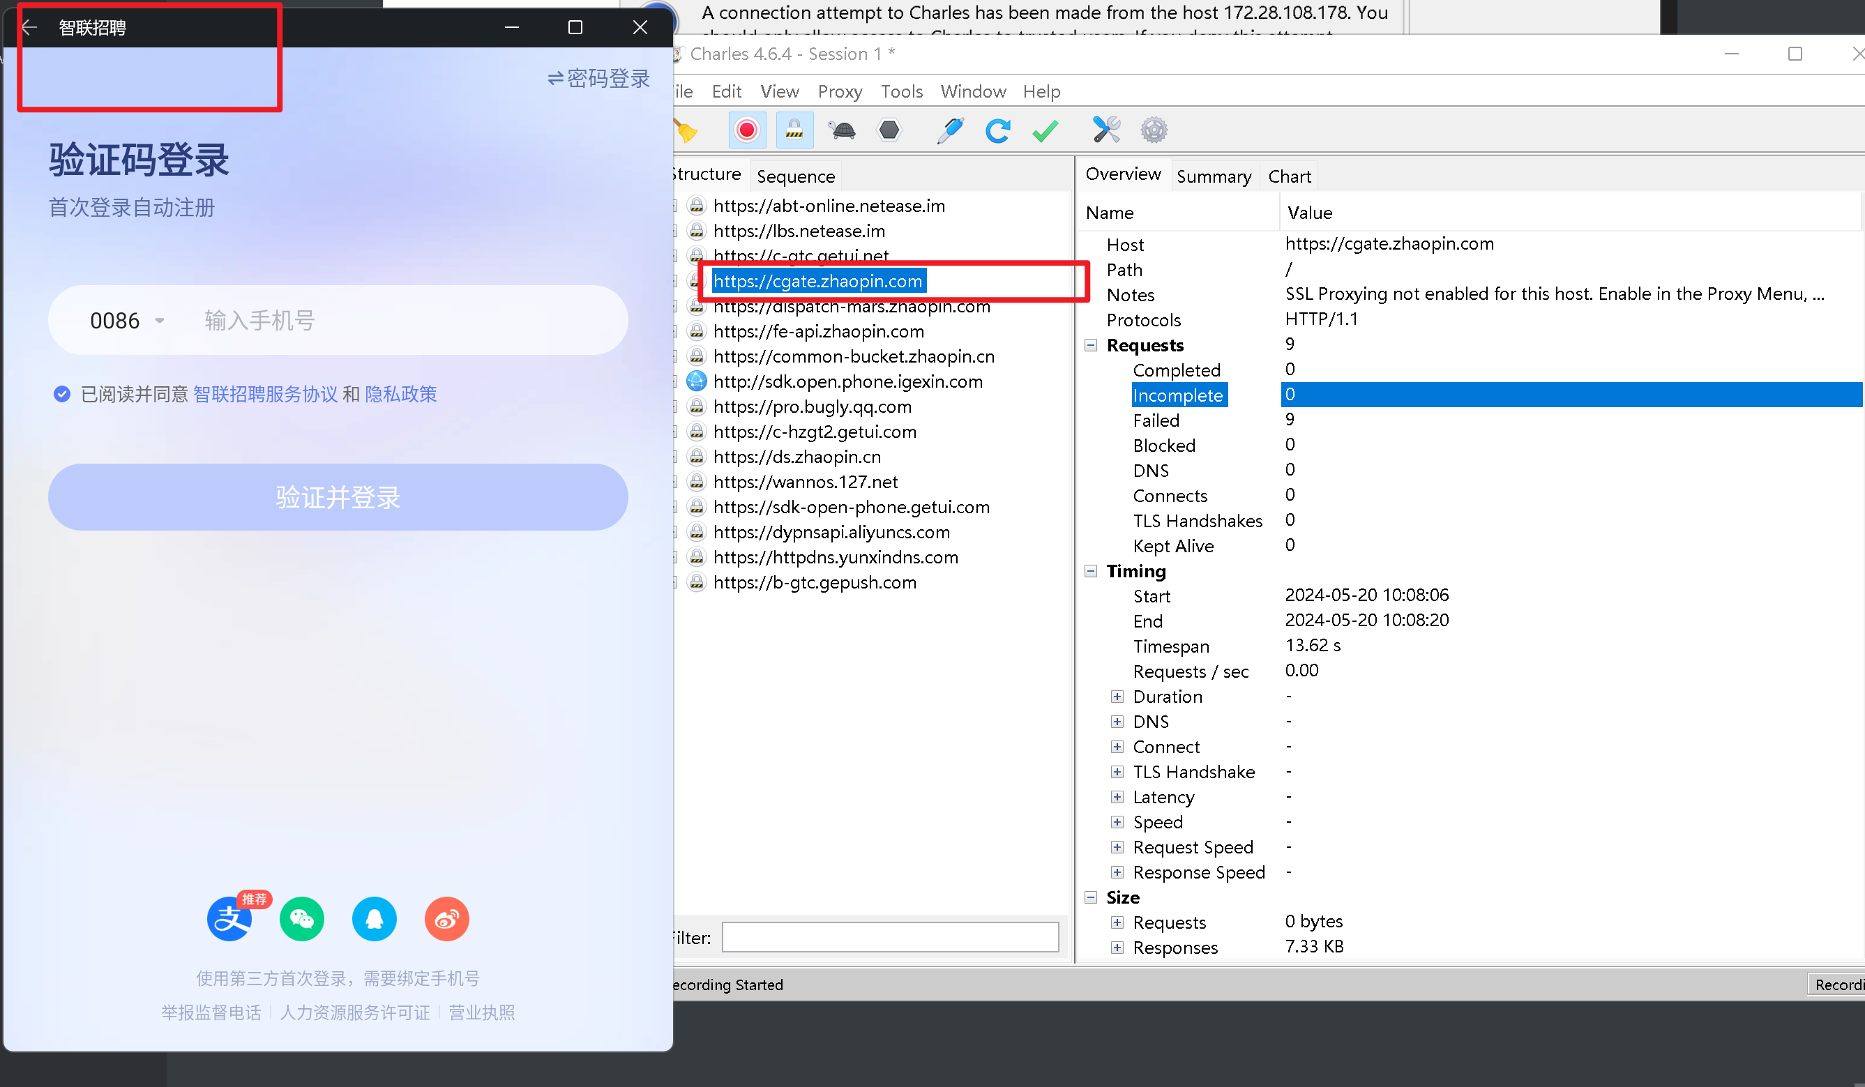The image size is (1865, 1087).
Task: Click lock icon beside dypnsapi.aliyuncs.com
Action: tap(697, 532)
